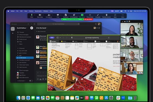Viewport: 153px width, 102px height.
Task: Open the Bookmarks menu
Action: click(x=38, y=11)
